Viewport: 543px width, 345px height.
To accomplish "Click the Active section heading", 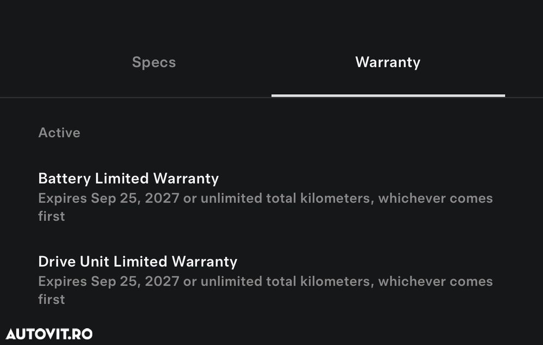I will pos(59,133).
